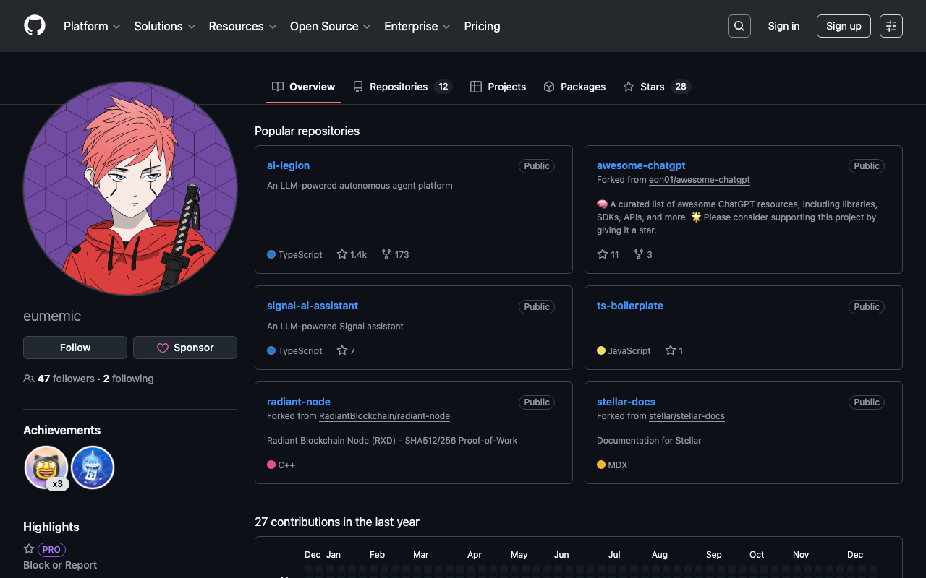Image resolution: width=926 pixels, height=578 pixels.
Task: Switch to the Stars tab
Action: [656, 87]
